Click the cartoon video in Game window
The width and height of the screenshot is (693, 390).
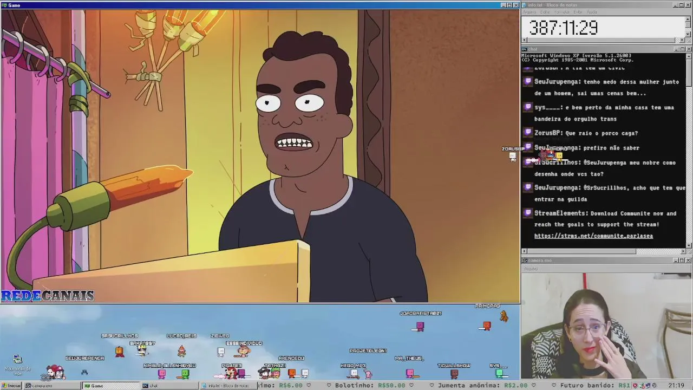point(260,156)
